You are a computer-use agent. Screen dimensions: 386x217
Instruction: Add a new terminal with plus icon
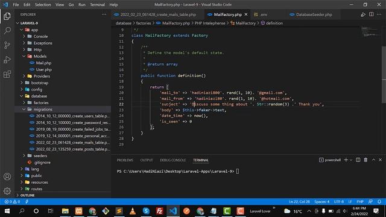click(346, 160)
